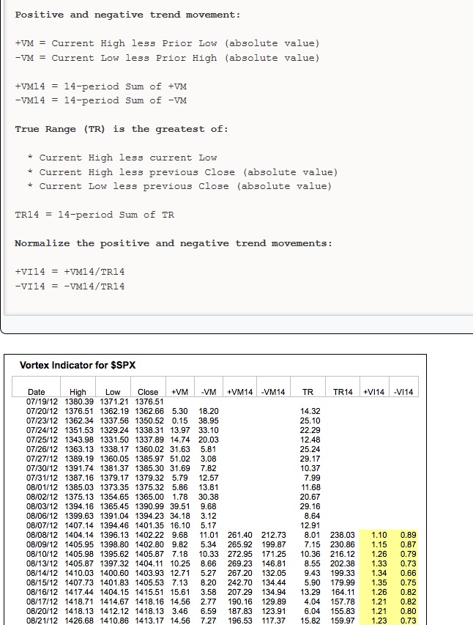Click the -VI14 column header

coord(403,392)
